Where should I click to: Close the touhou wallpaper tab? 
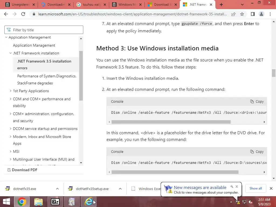[105, 5]
